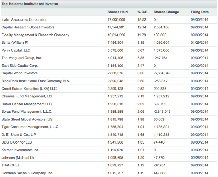Click shares held value 3,184,100
The height and width of the screenshot is (177, 218).
pyautogui.click(x=115, y=66)
